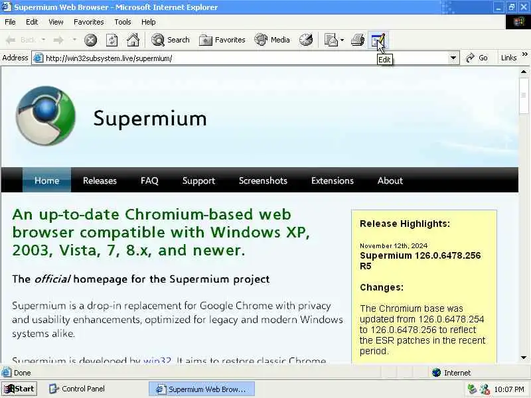Open the Windows Start menu
Image resolution: width=531 pixels, height=398 pixels.
(x=19, y=389)
